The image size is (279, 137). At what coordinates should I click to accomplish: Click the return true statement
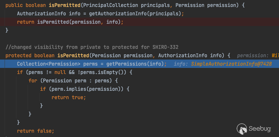69,97
